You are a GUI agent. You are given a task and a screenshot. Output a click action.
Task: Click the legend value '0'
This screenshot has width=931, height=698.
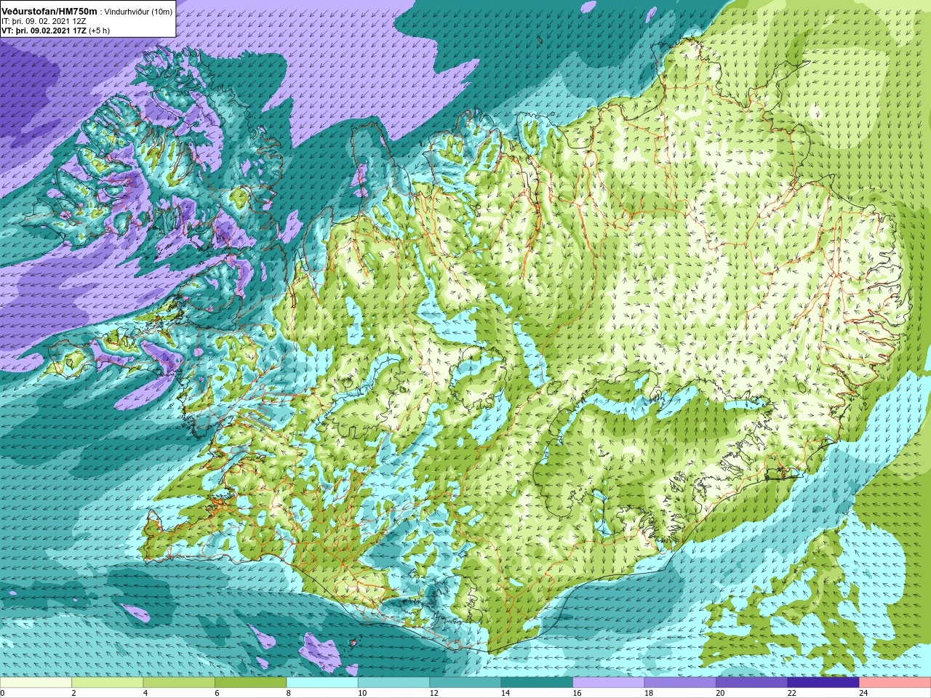tap(3, 693)
